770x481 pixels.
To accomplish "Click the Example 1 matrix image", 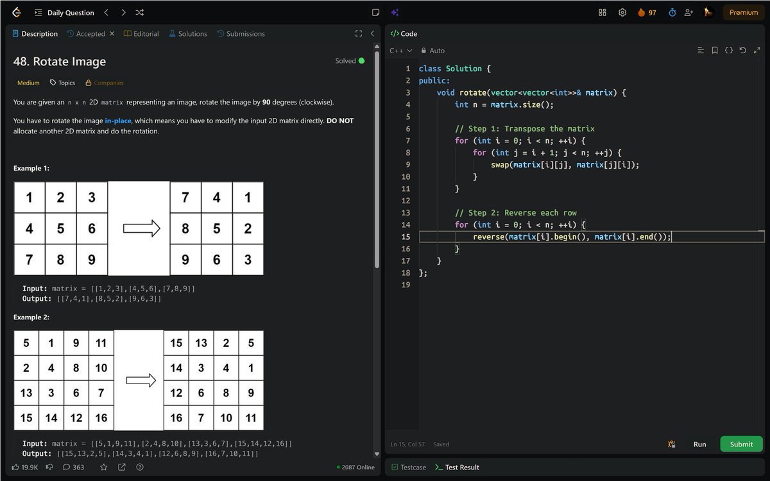I will pos(139,228).
